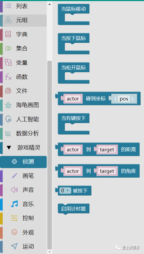
Task: Select the 画笔 brush icon
Action: pos(15,176)
